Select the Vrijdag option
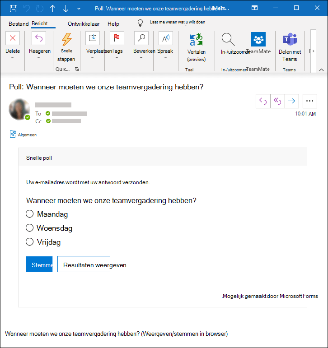This screenshot has width=328, height=348. click(29, 241)
